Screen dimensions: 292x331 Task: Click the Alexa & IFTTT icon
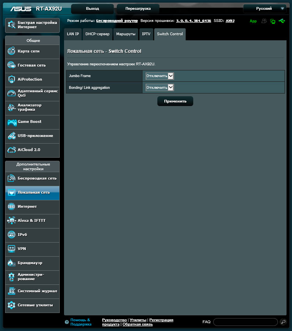click(11, 220)
